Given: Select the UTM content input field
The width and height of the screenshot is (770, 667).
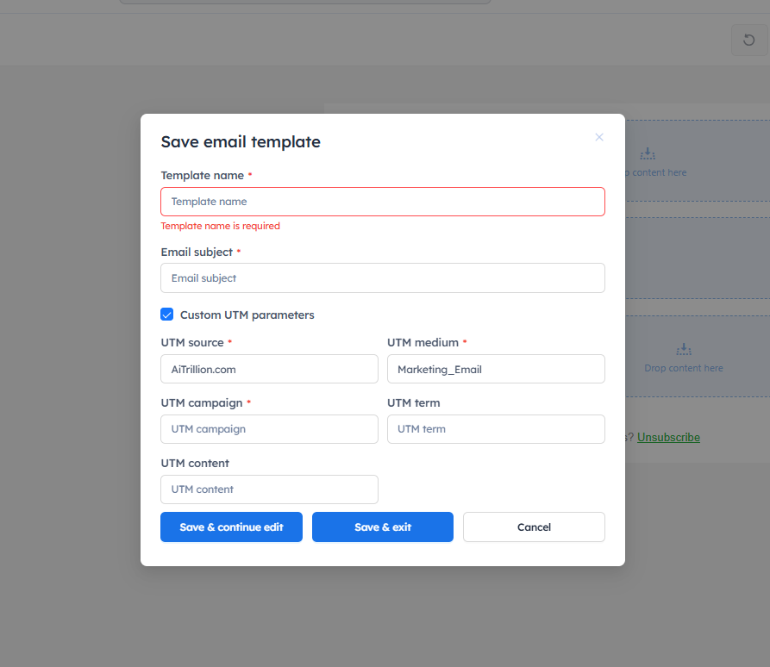Looking at the screenshot, I should pos(269,489).
